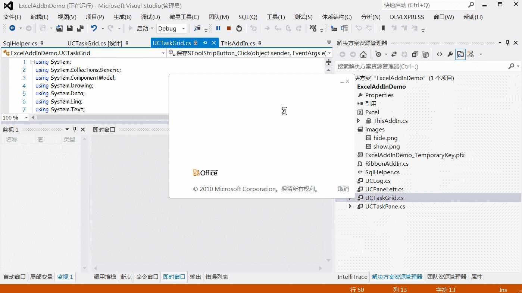Switch to the ThisAddIn.cs tab
Viewport: 522px width, 293px height.
click(238, 43)
